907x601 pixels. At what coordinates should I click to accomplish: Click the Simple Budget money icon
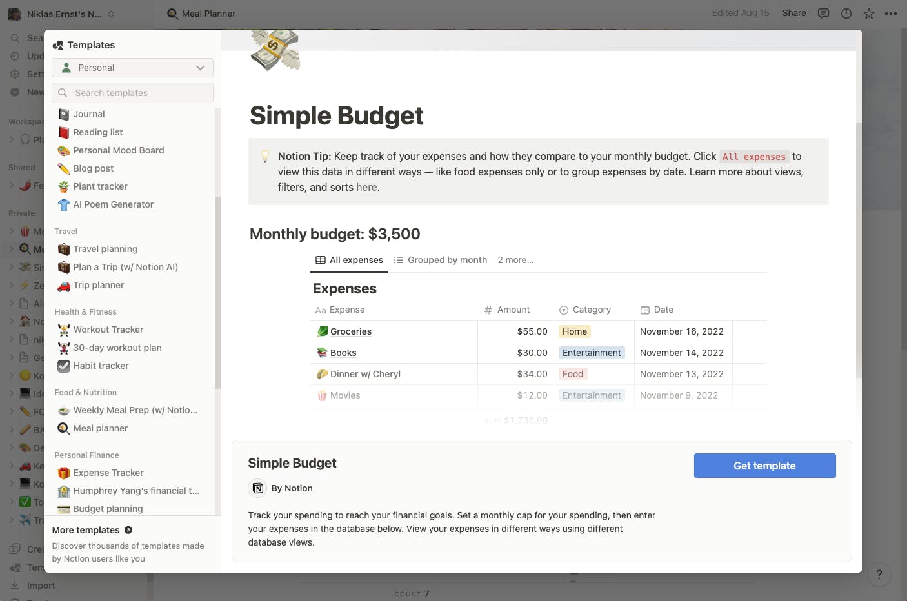click(275, 49)
